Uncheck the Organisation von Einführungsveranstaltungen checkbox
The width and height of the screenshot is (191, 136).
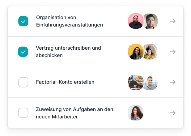[23, 21]
